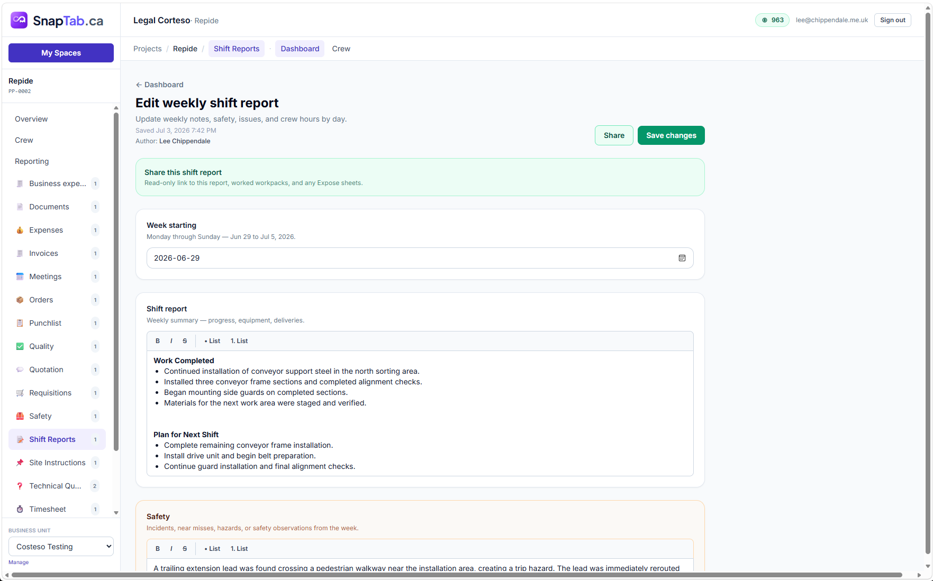
Task: Click the Technical Queries question mark icon
Action: click(20, 486)
